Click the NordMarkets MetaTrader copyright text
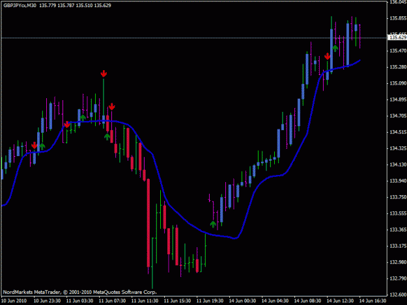 tap(79, 292)
